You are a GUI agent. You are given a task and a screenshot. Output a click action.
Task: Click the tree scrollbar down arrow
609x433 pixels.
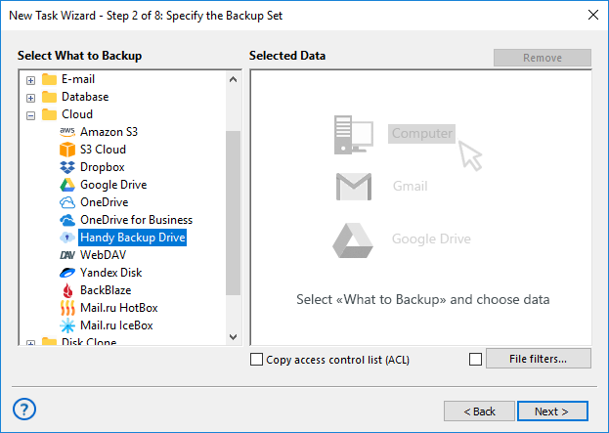(233, 336)
